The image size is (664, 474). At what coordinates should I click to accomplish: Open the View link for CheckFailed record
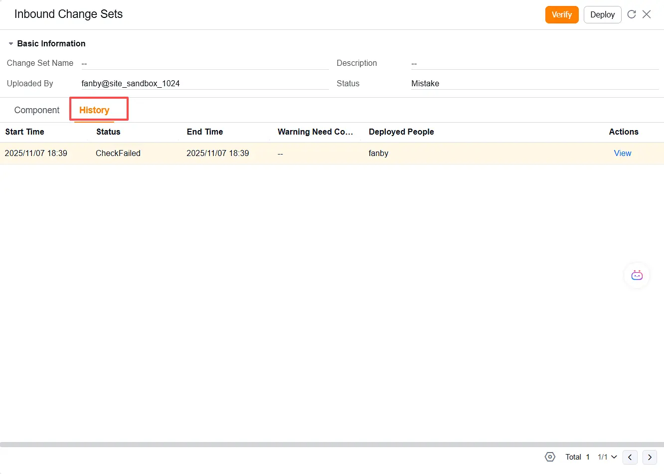click(623, 153)
